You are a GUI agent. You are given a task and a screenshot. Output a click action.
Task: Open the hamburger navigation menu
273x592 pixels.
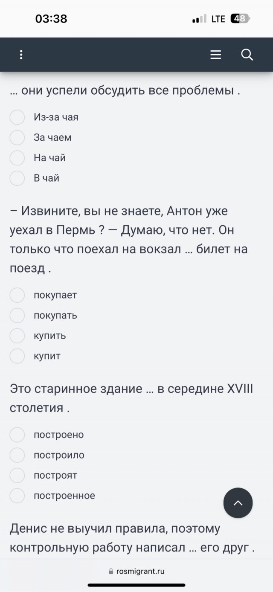click(x=215, y=55)
